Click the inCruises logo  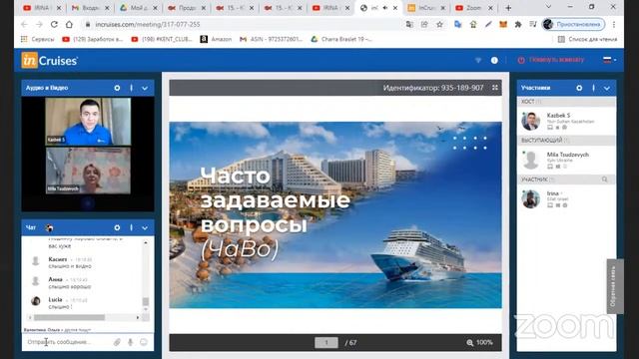[49, 60]
